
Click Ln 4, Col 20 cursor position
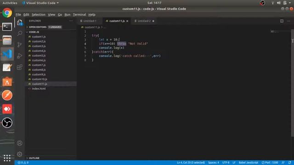pos(191,163)
